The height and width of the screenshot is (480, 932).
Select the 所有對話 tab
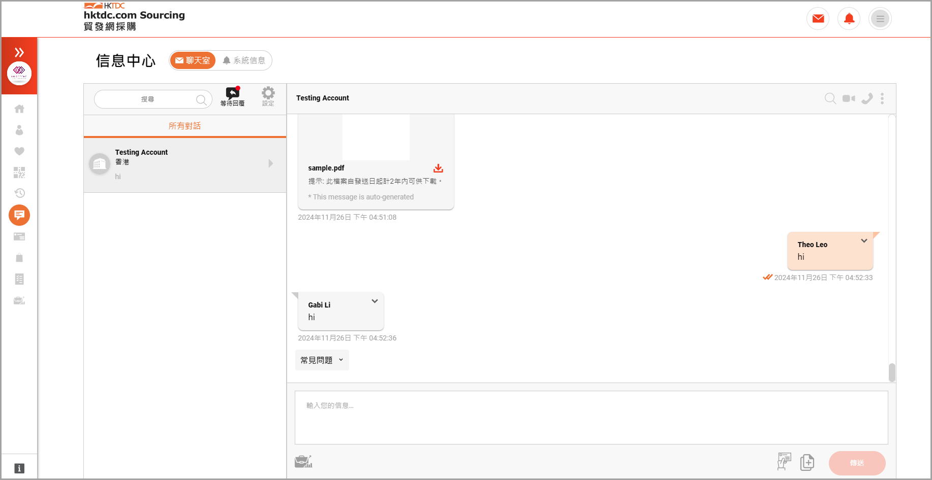click(185, 126)
